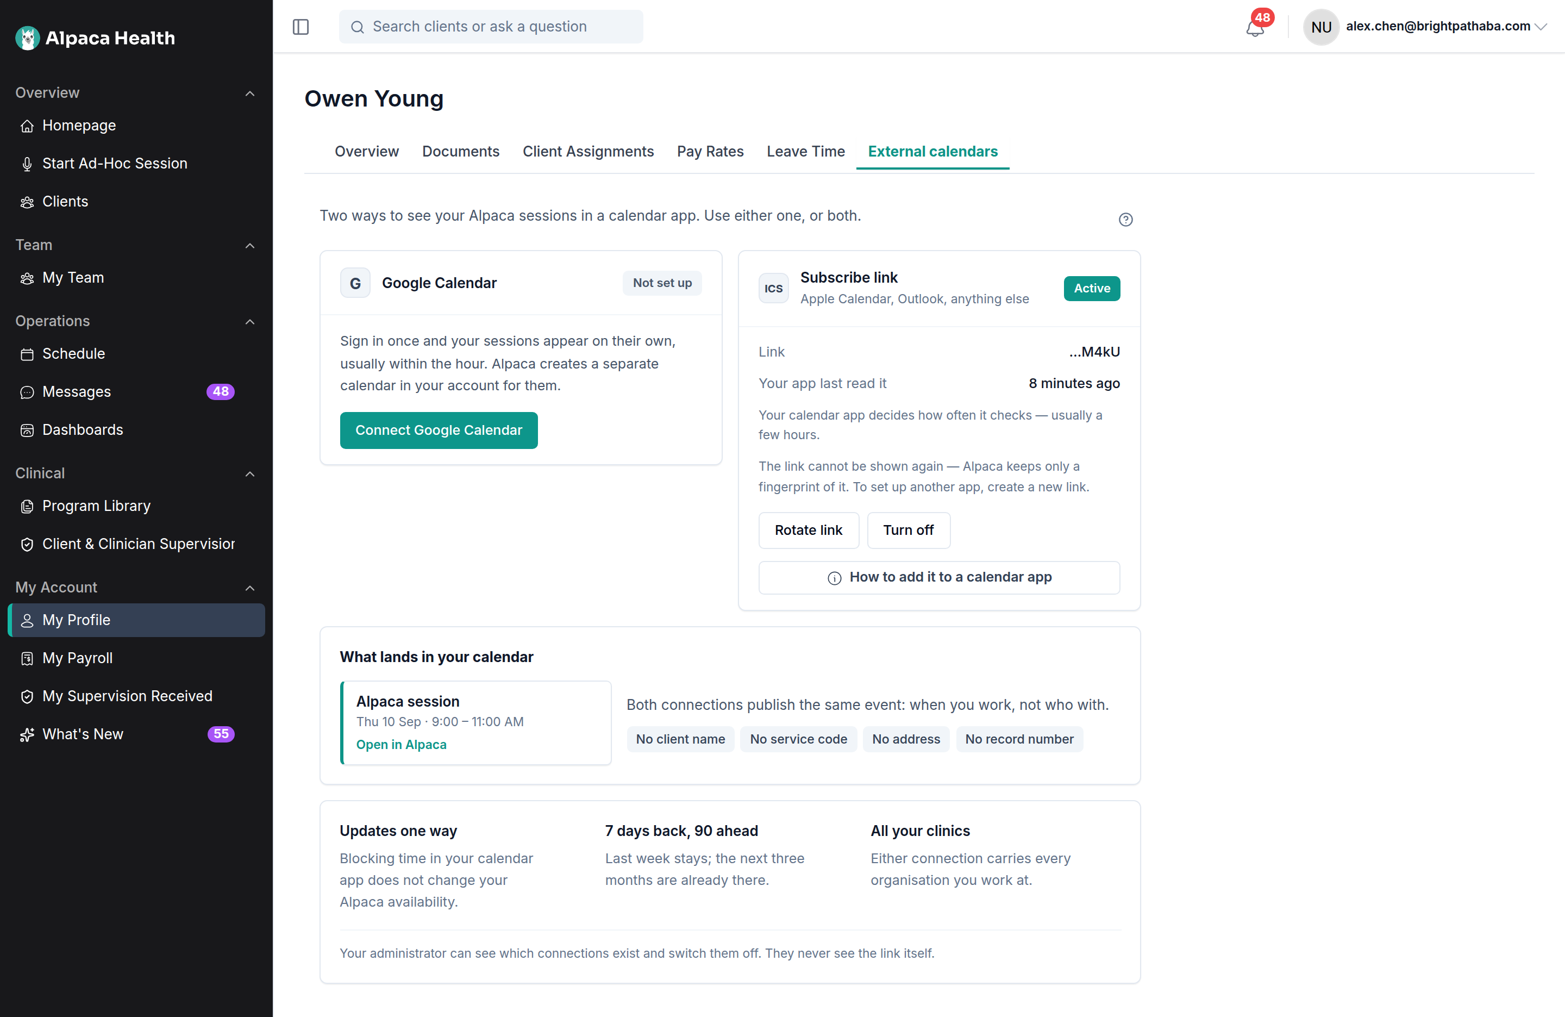
Task: Open the account email dropdown
Action: tap(1446, 26)
